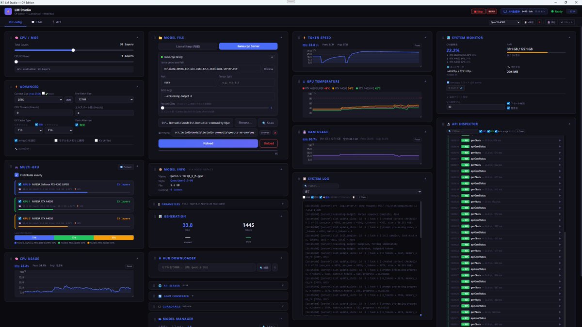
Task: Enable the KV Unified checkbox
Action: tap(96, 140)
